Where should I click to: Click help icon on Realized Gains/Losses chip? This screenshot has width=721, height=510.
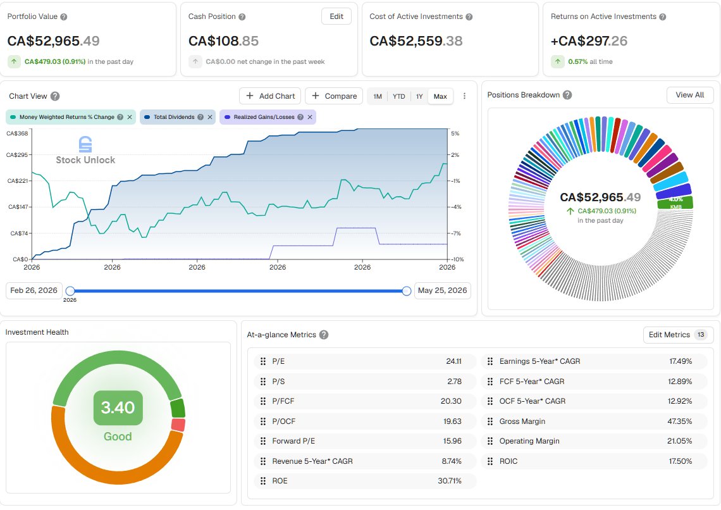[300, 117]
